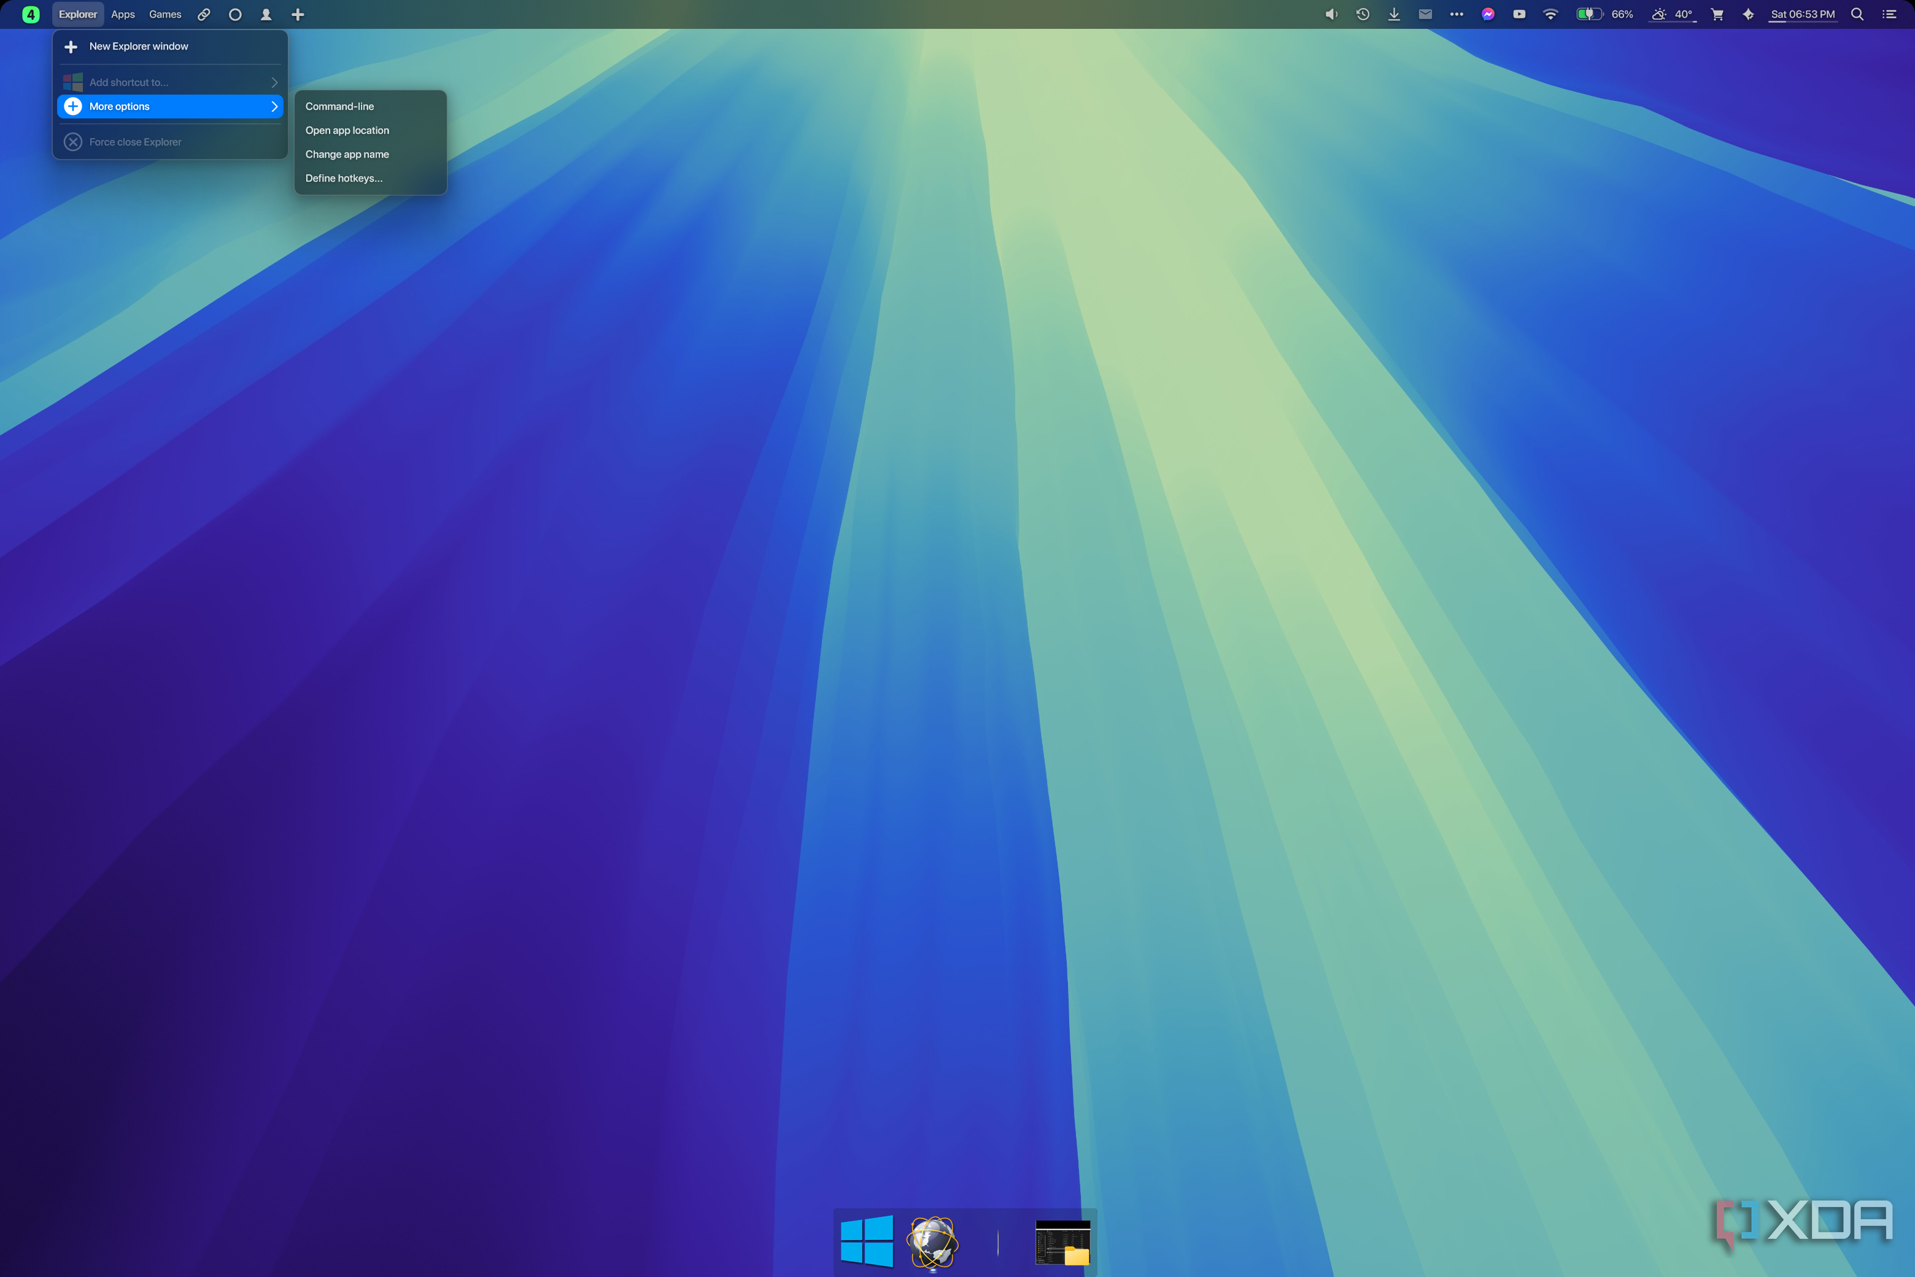
Task: Choose Define hotkeys from the submenu
Action: pyautogui.click(x=344, y=177)
